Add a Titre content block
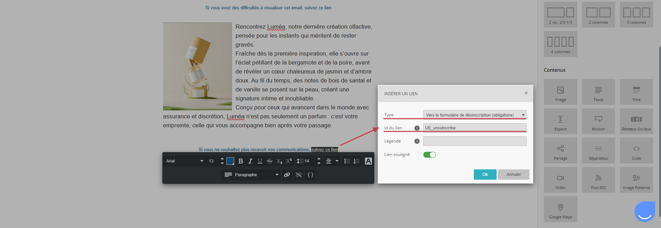 coord(636,92)
